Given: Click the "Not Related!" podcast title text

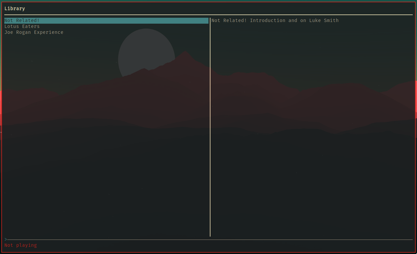Looking at the screenshot, I should 22,20.
